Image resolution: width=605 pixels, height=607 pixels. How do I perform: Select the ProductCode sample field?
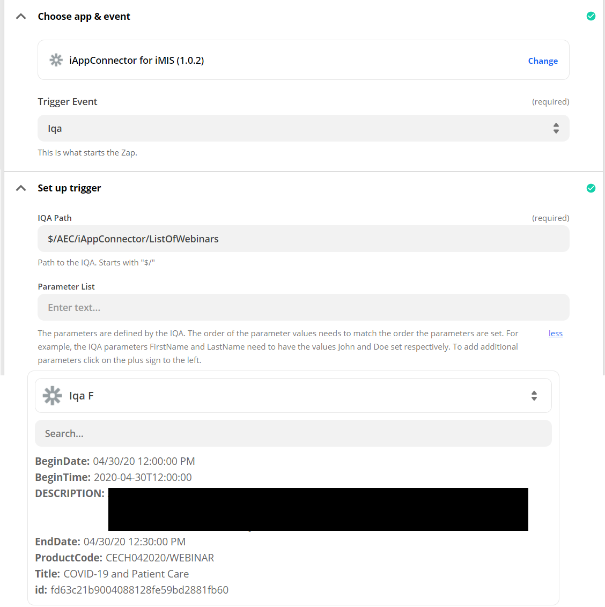124,558
